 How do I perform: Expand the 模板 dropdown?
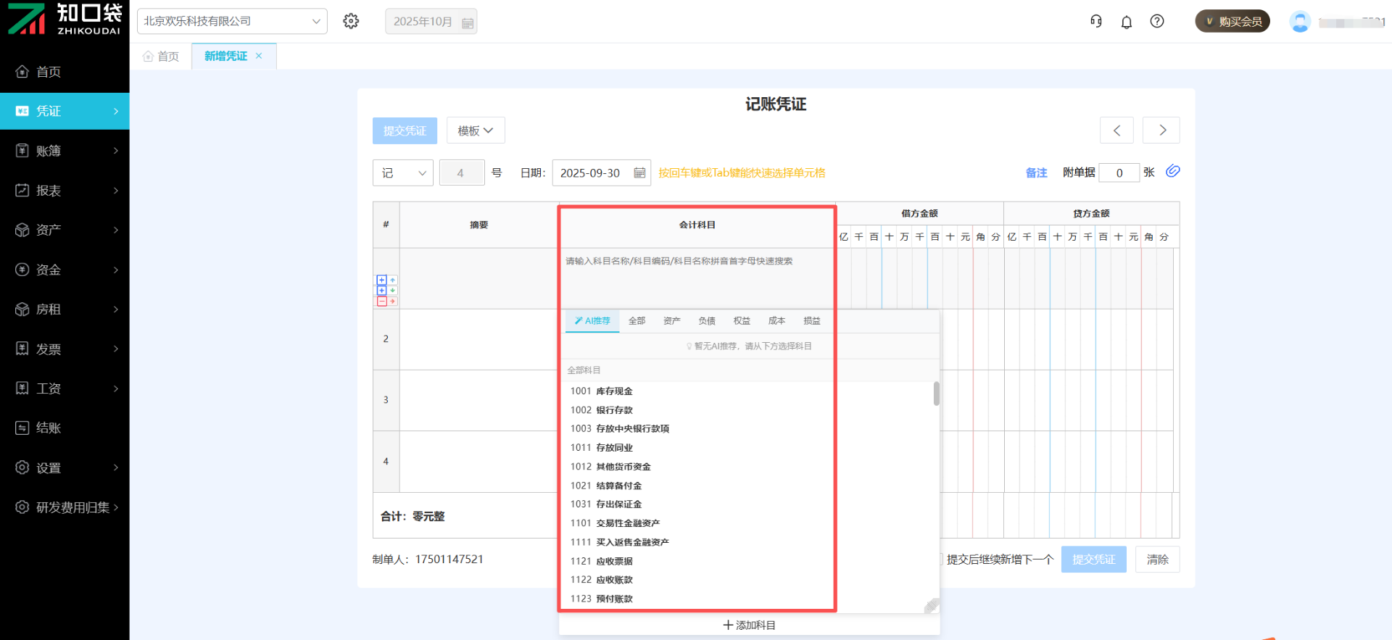pos(476,130)
